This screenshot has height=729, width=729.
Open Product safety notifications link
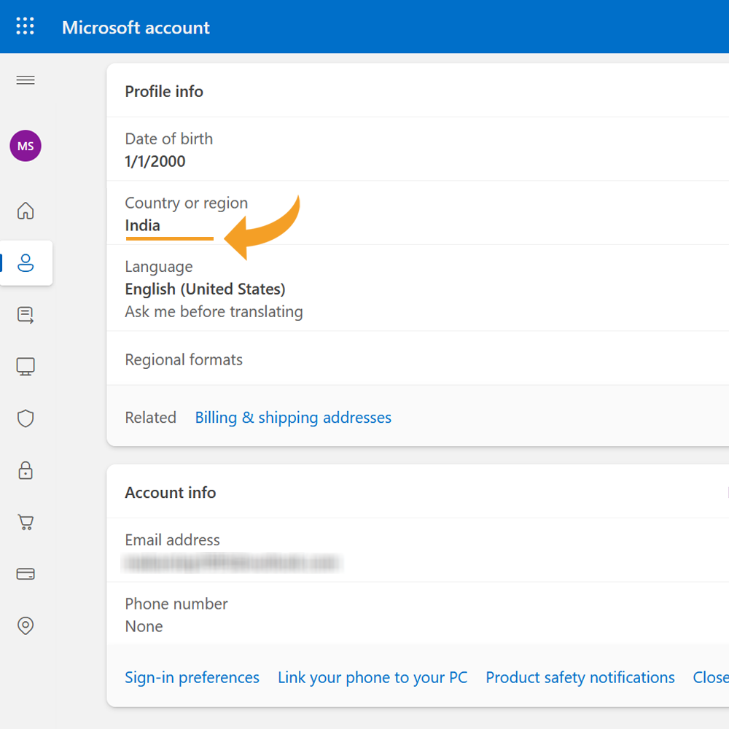pyautogui.click(x=580, y=677)
